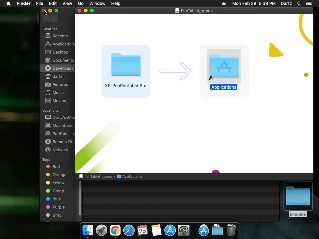319x239 pixels.
Task: Click PenTablet_xppen in the path bar
Action: 95,176
